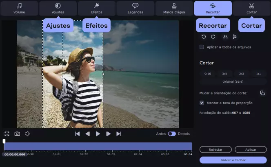Flip video horizontally icon

tap(225, 37)
